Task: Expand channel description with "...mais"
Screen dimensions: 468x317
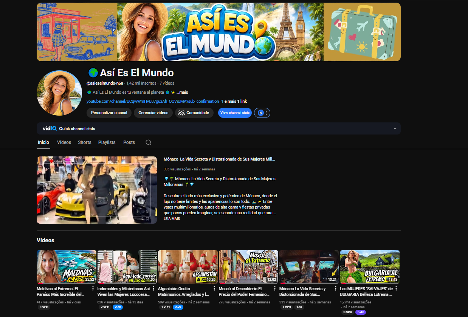Action: (x=182, y=92)
